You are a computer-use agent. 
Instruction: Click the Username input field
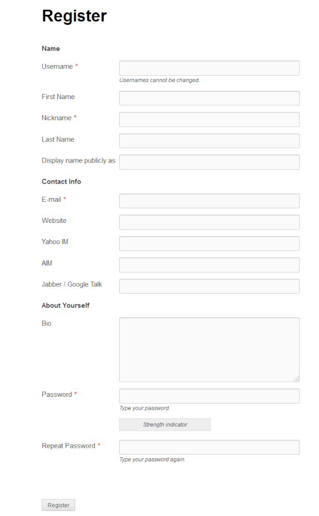(209, 68)
